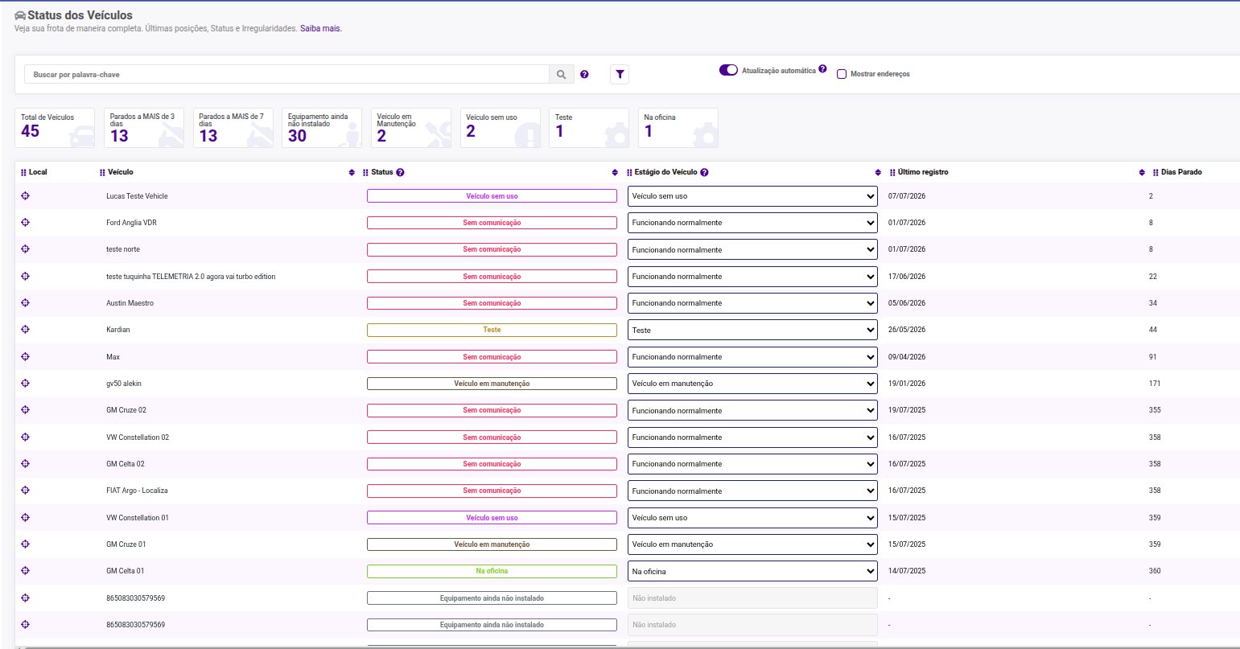Click help icon beside Status header
Image resolution: width=1240 pixels, height=649 pixels.
pos(400,172)
